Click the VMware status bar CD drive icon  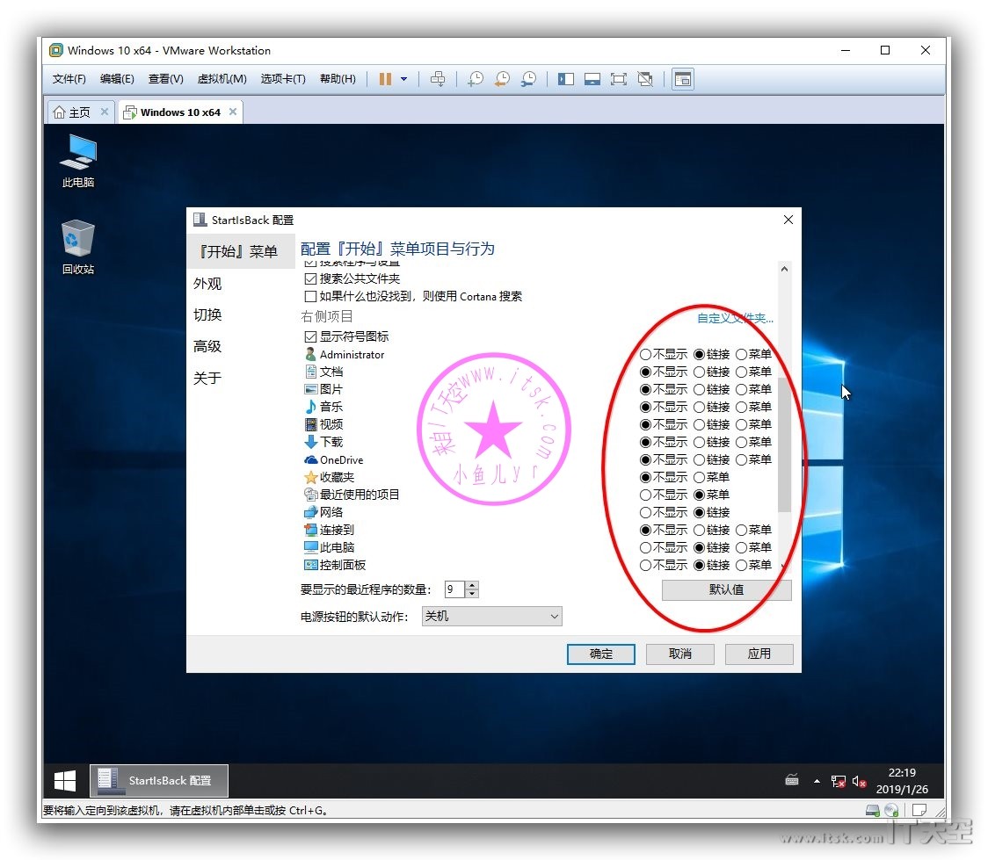(x=891, y=810)
